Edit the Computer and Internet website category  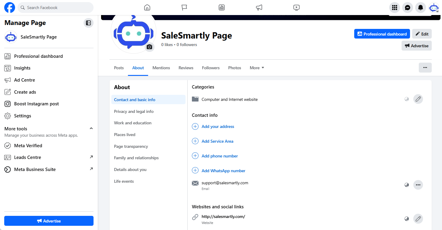point(418,99)
